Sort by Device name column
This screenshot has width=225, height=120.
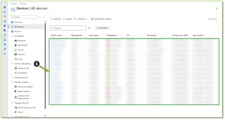(56, 35)
